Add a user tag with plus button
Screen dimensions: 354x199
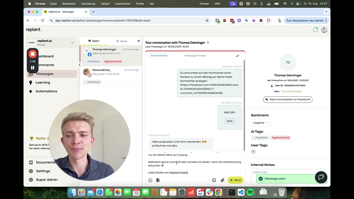(253, 151)
